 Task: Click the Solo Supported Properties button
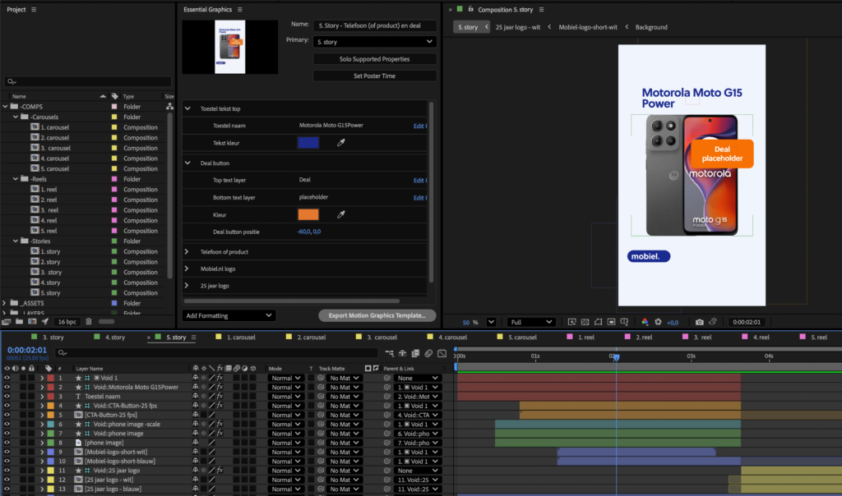point(375,59)
